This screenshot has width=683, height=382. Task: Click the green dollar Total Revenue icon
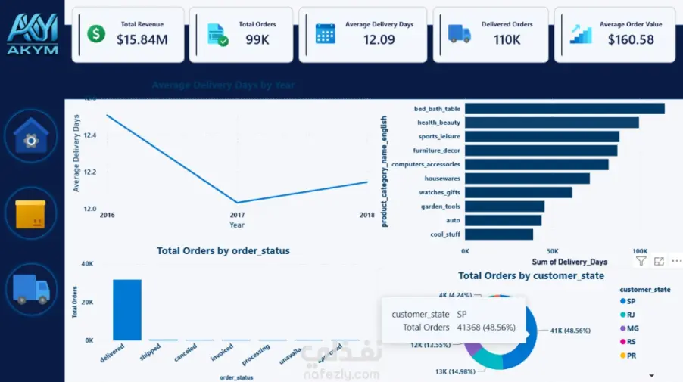coord(96,34)
